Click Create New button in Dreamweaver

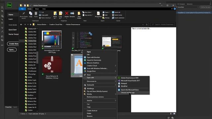pos(13,44)
